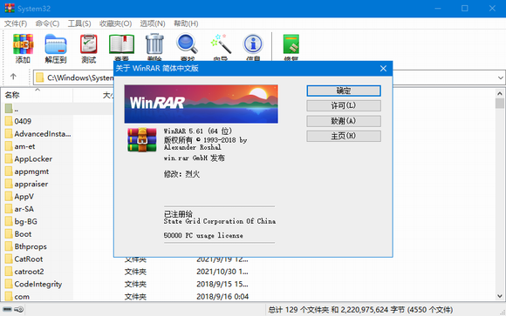506x316 pixels.
Task: Click the Repair toolbar icon
Action: point(291,44)
